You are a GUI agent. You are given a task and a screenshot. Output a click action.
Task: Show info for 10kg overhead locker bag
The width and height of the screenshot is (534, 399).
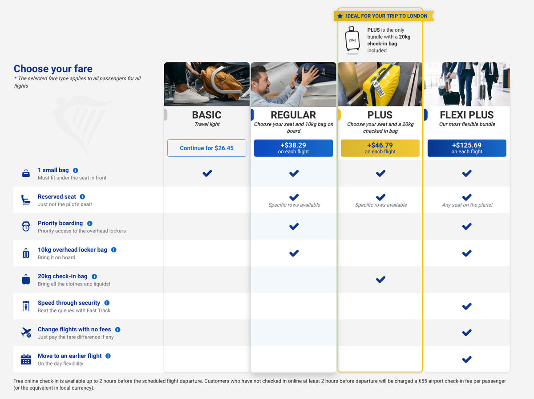[x=114, y=250]
